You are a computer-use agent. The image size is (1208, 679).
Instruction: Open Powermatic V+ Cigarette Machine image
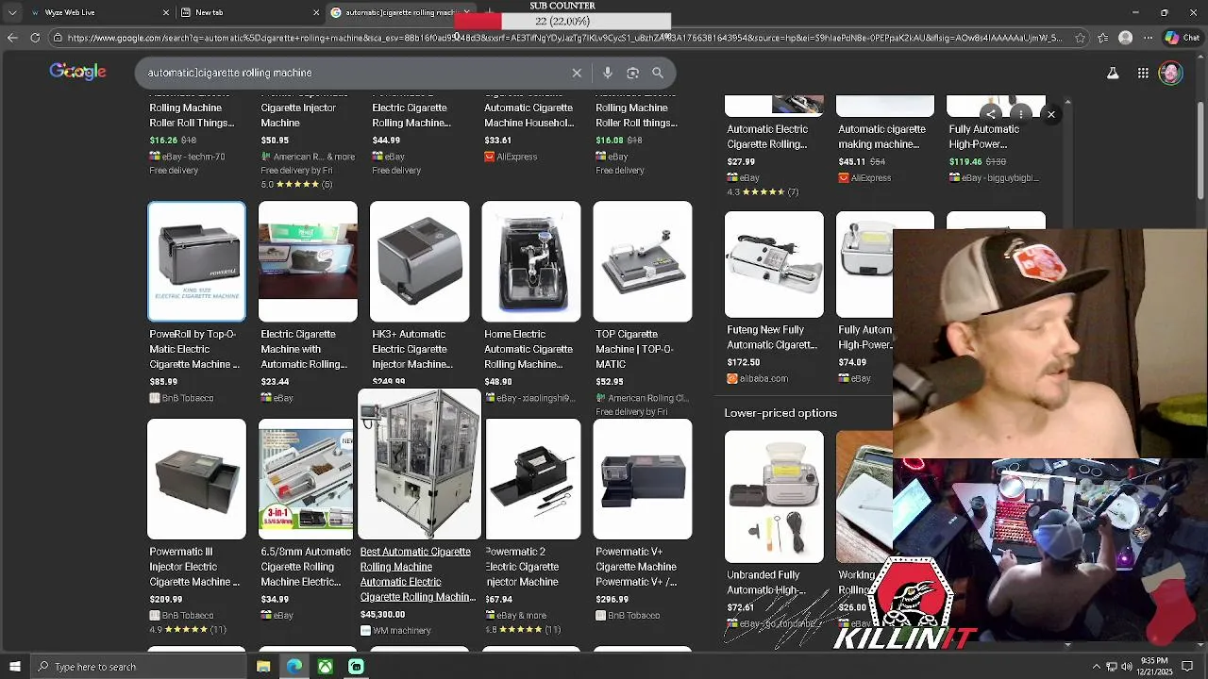(x=642, y=479)
